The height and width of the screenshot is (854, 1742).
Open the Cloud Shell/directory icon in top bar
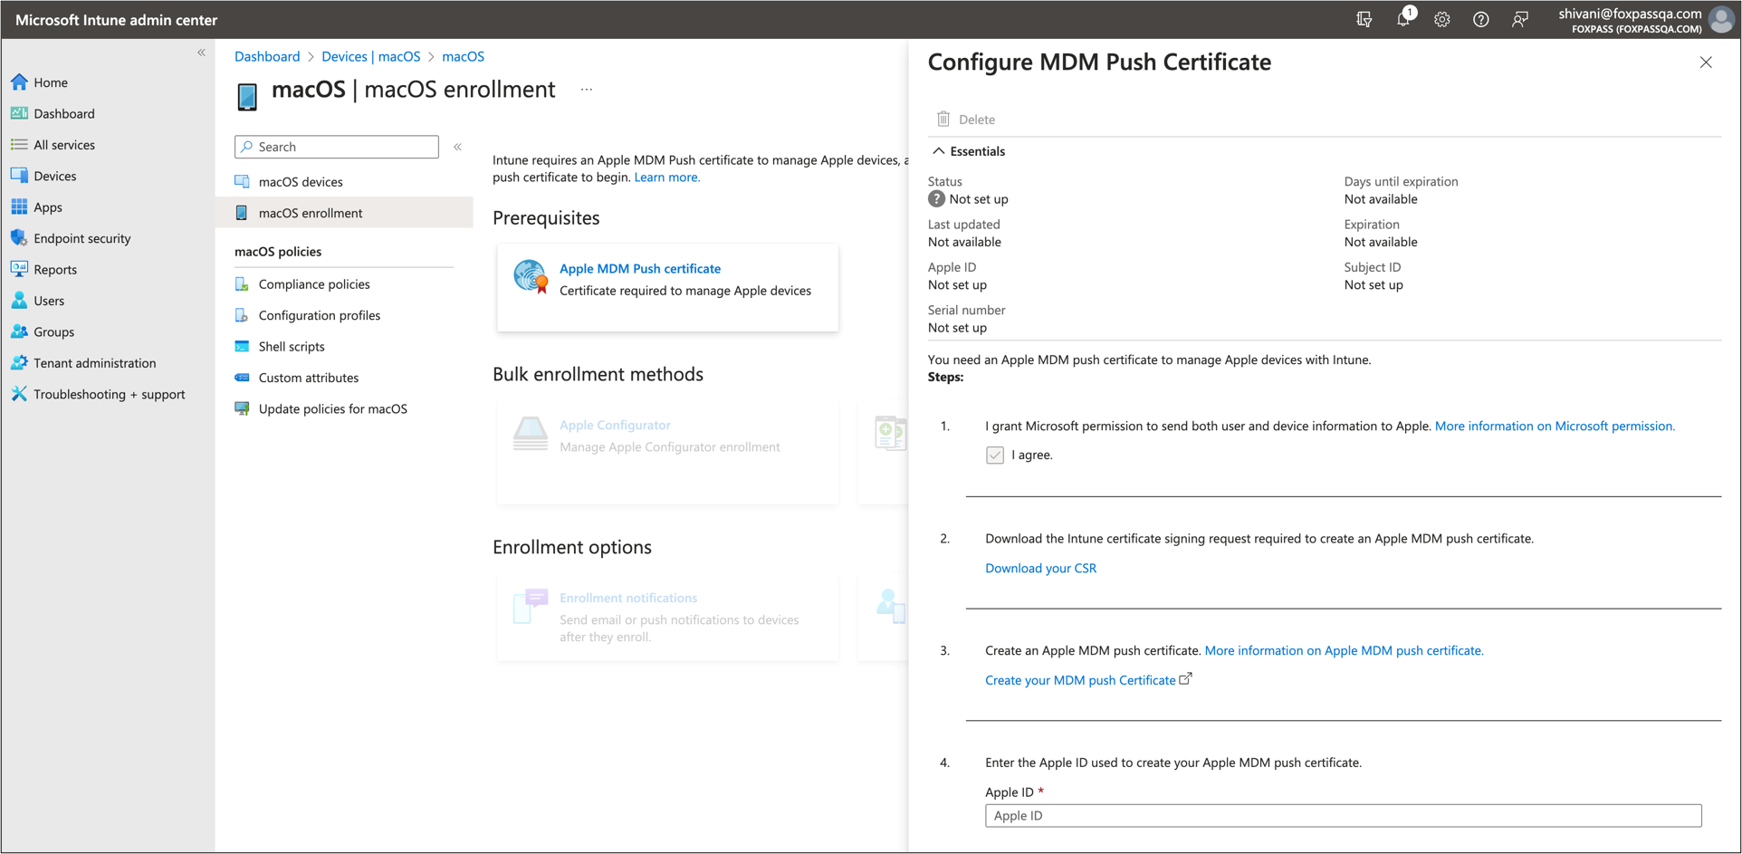pyautogui.click(x=1364, y=19)
